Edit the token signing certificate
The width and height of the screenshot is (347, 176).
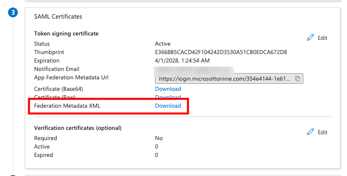click(317, 38)
